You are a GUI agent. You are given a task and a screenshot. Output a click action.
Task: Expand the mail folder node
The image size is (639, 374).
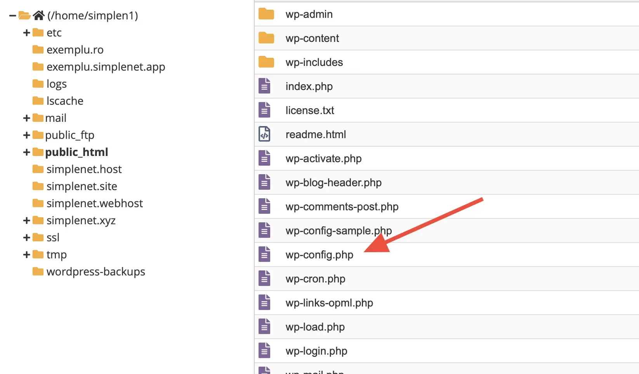tap(26, 118)
